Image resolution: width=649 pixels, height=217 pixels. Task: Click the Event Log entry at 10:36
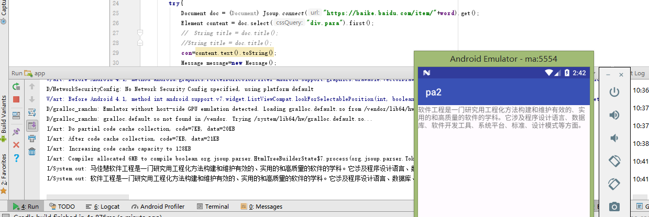point(641,90)
